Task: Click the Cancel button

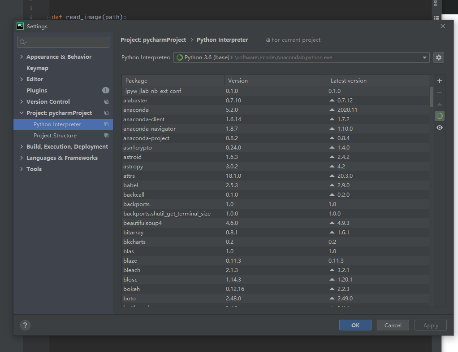Action: click(393, 325)
